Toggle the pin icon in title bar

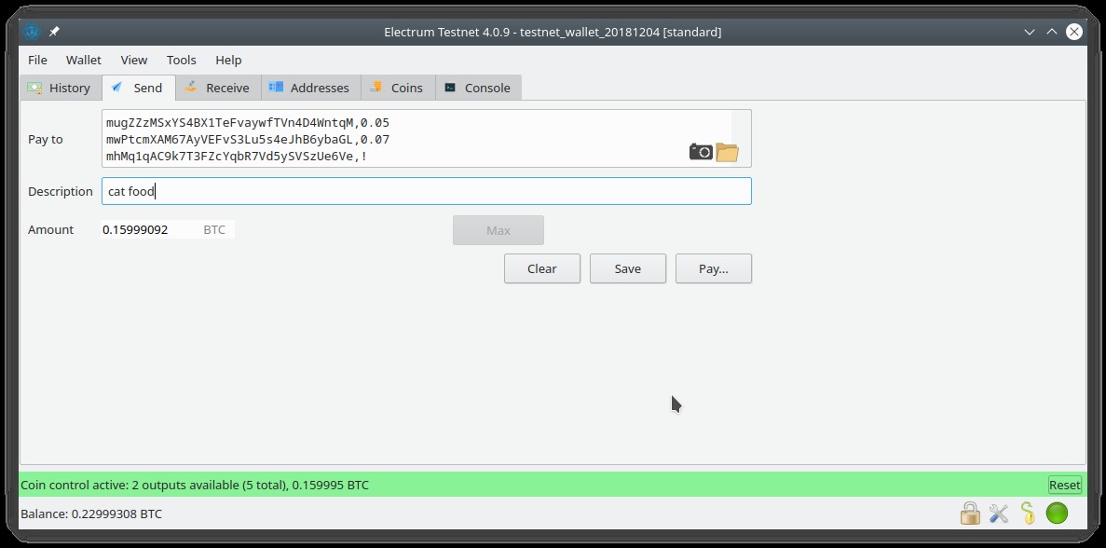point(54,32)
